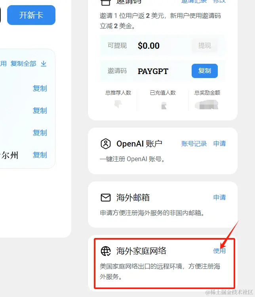Click the blue 开新卡 button
The height and width of the screenshot is (297, 255).
point(31,15)
